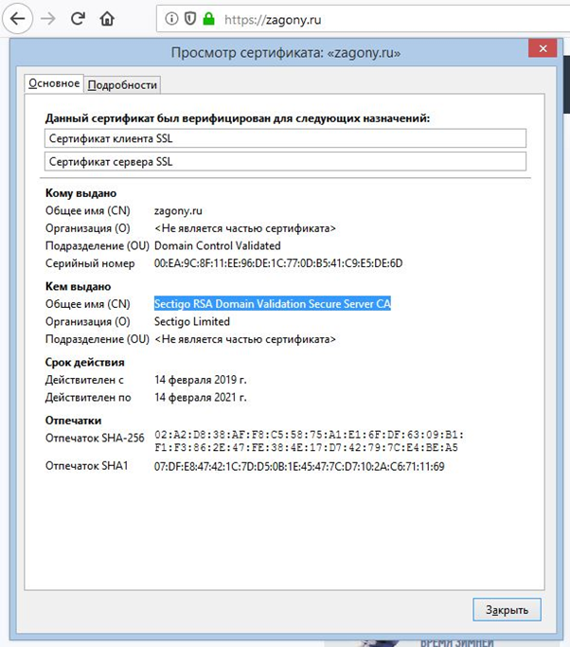This screenshot has width=570, height=647.
Task: Select the serial number 00:EA:9C:8F value
Action: tap(278, 263)
